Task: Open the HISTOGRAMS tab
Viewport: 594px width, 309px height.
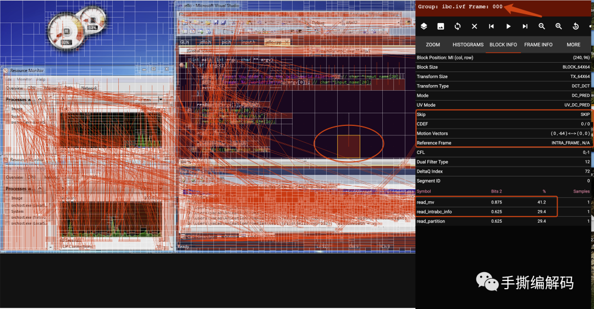Action: tap(468, 45)
